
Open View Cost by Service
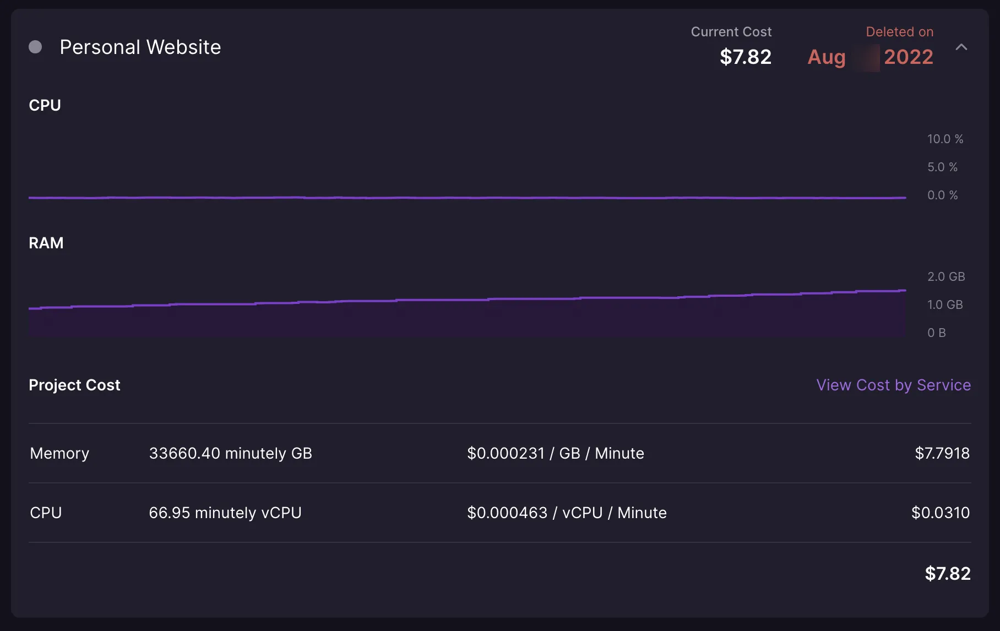pyautogui.click(x=893, y=385)
